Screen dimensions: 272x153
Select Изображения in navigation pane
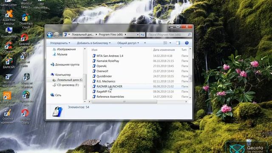tap(64, 49)
